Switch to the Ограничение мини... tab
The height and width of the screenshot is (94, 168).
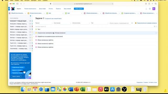coord(36,13)
